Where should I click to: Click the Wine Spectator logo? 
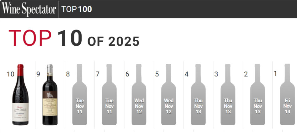29,9
